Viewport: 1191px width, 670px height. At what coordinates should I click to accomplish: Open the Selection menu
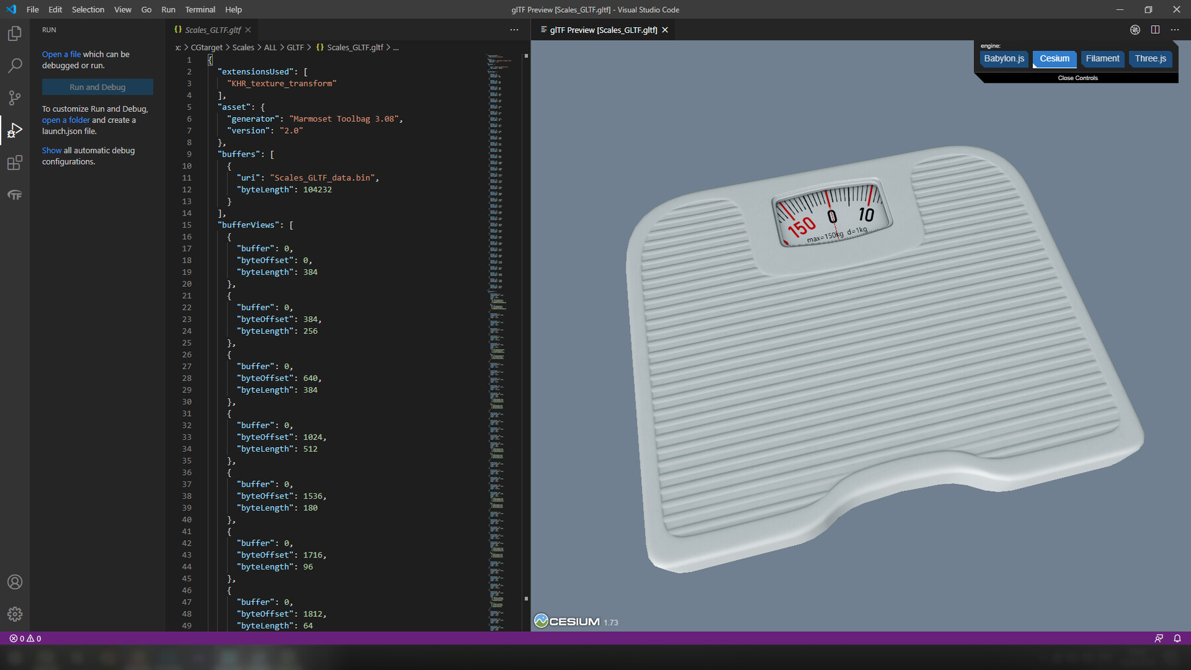[x=88, y=9]
